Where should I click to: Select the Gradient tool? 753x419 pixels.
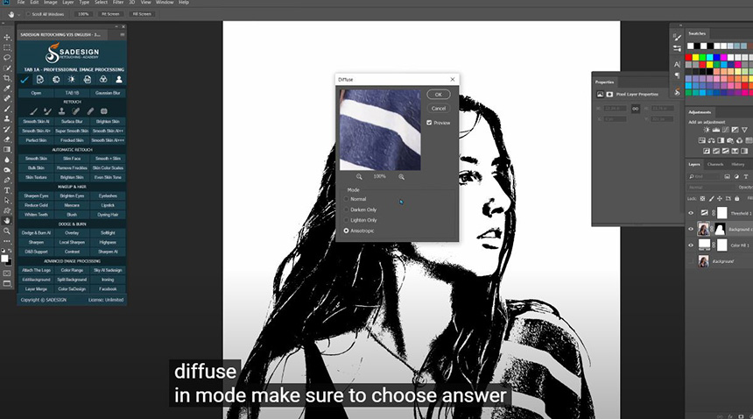7,149
